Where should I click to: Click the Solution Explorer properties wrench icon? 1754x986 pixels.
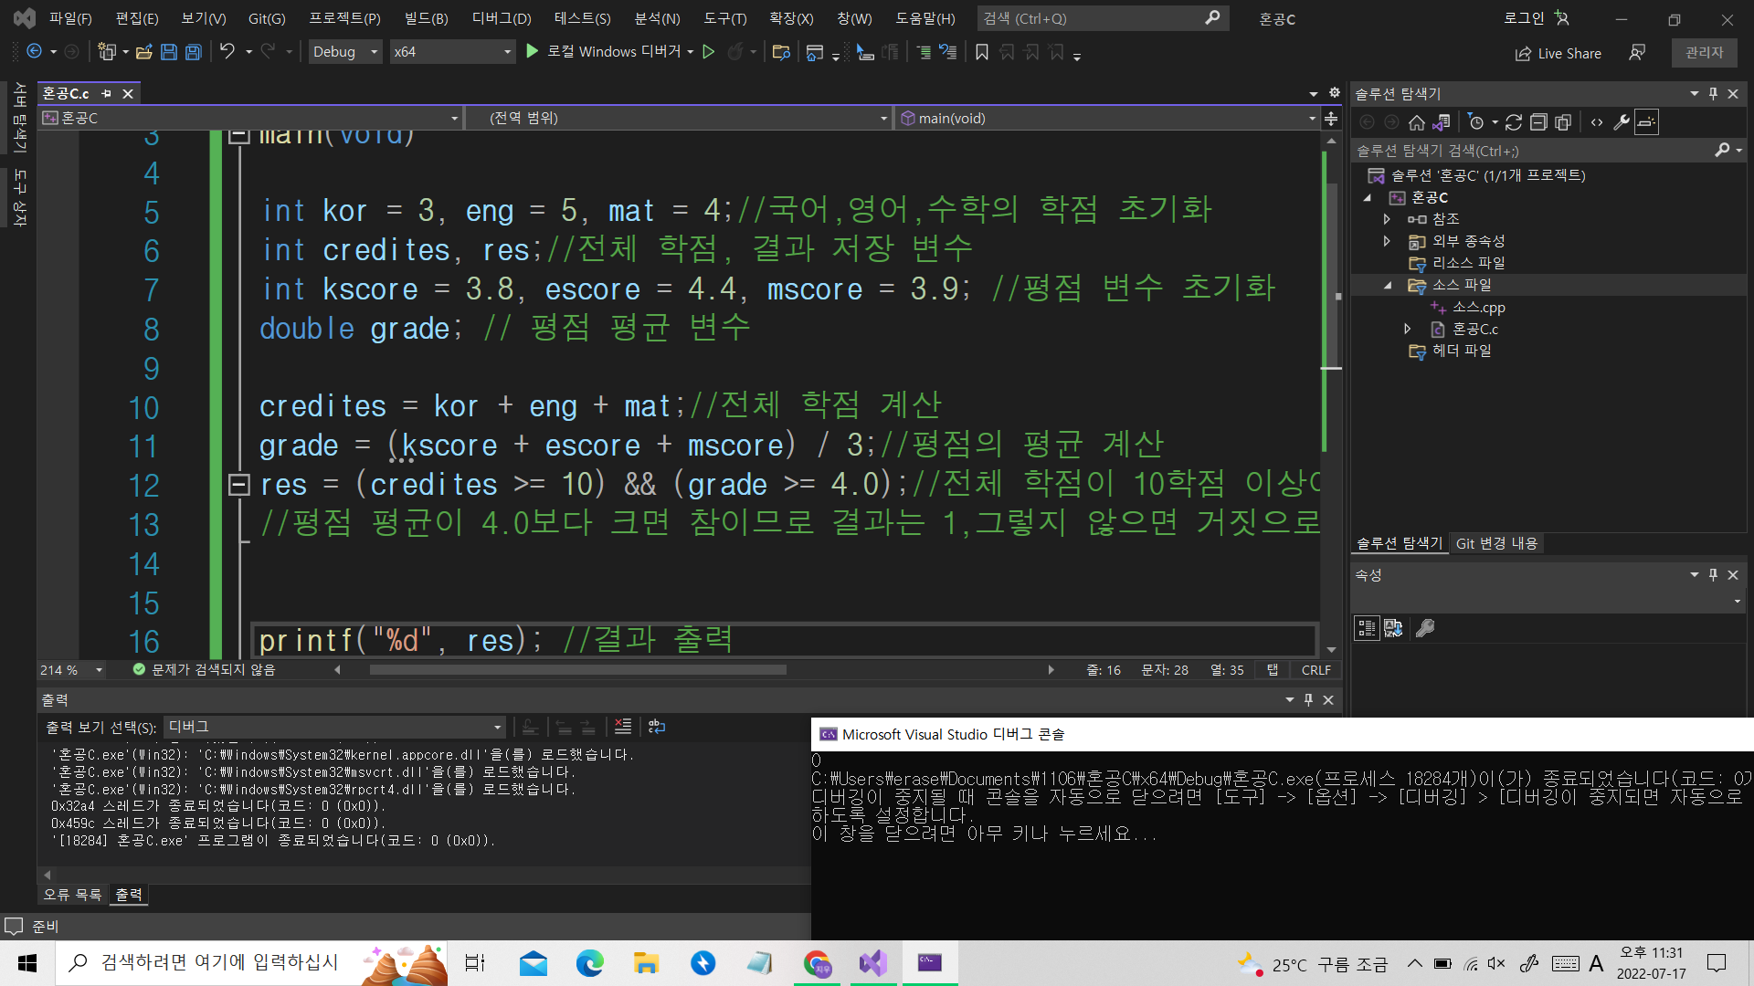pos(1622,122)
